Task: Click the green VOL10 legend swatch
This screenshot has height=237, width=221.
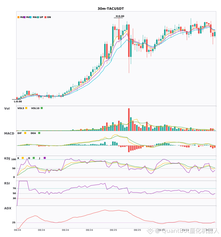Action: click(x=42, y=108)
